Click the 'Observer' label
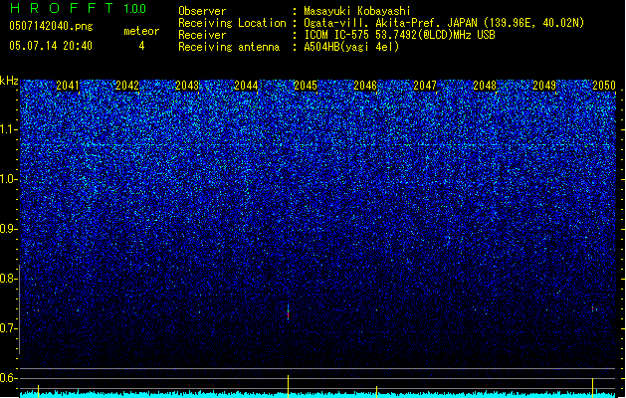Screen dimensions: 626x398 [x=202, y=11]
